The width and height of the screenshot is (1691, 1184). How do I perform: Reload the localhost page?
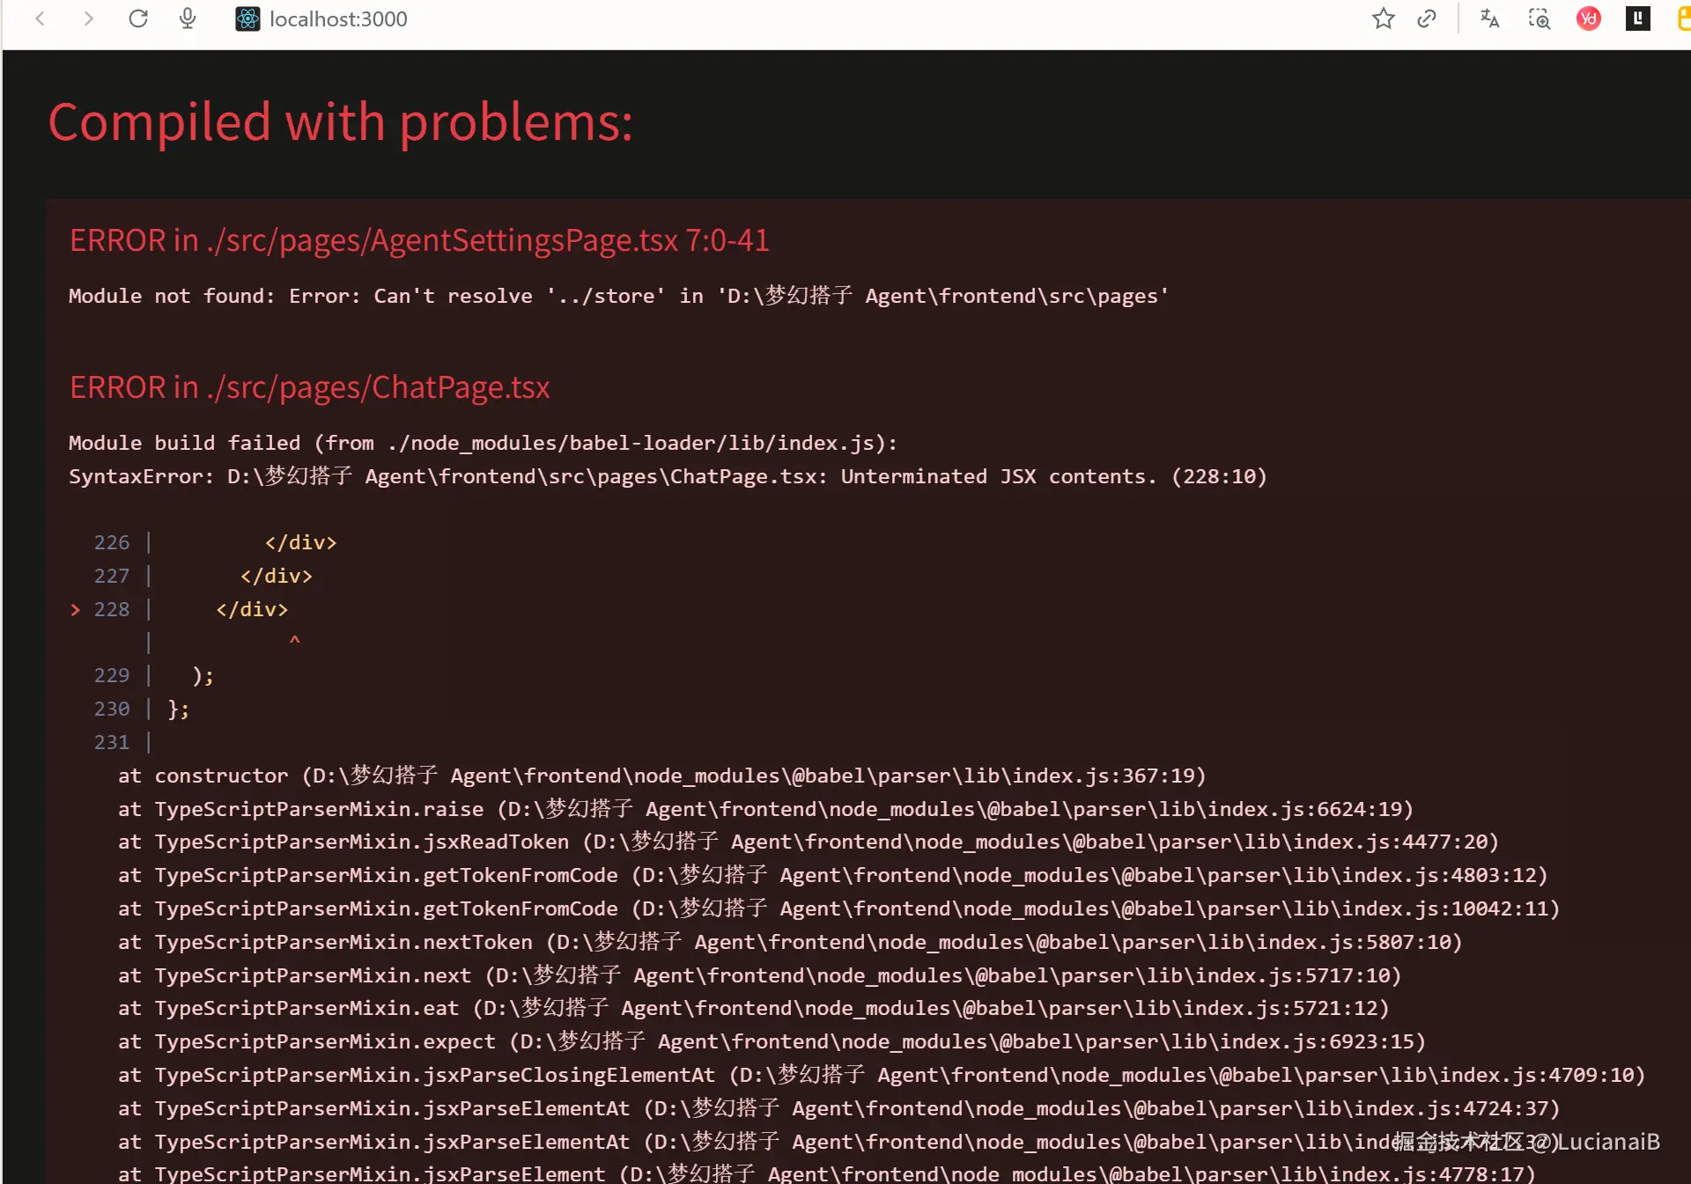(x=138, y=18)
